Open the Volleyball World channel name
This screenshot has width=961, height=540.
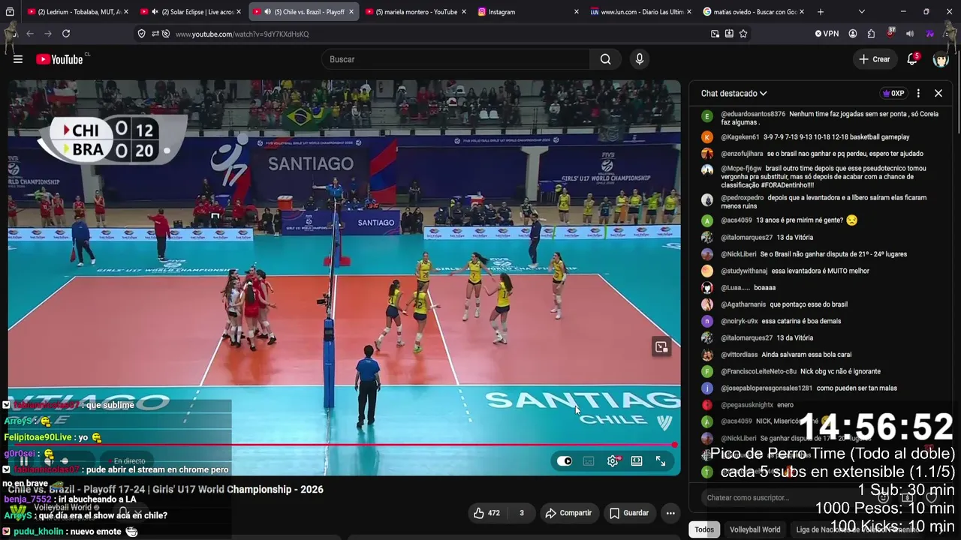pos(62,508)
